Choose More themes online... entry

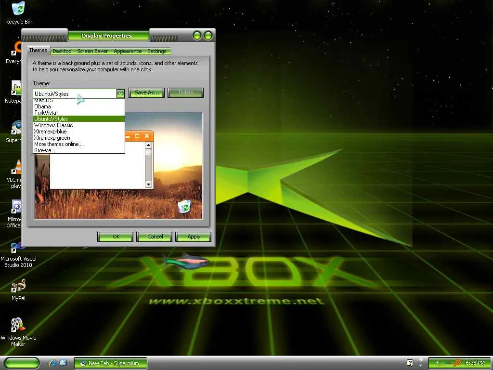(79, 144)
